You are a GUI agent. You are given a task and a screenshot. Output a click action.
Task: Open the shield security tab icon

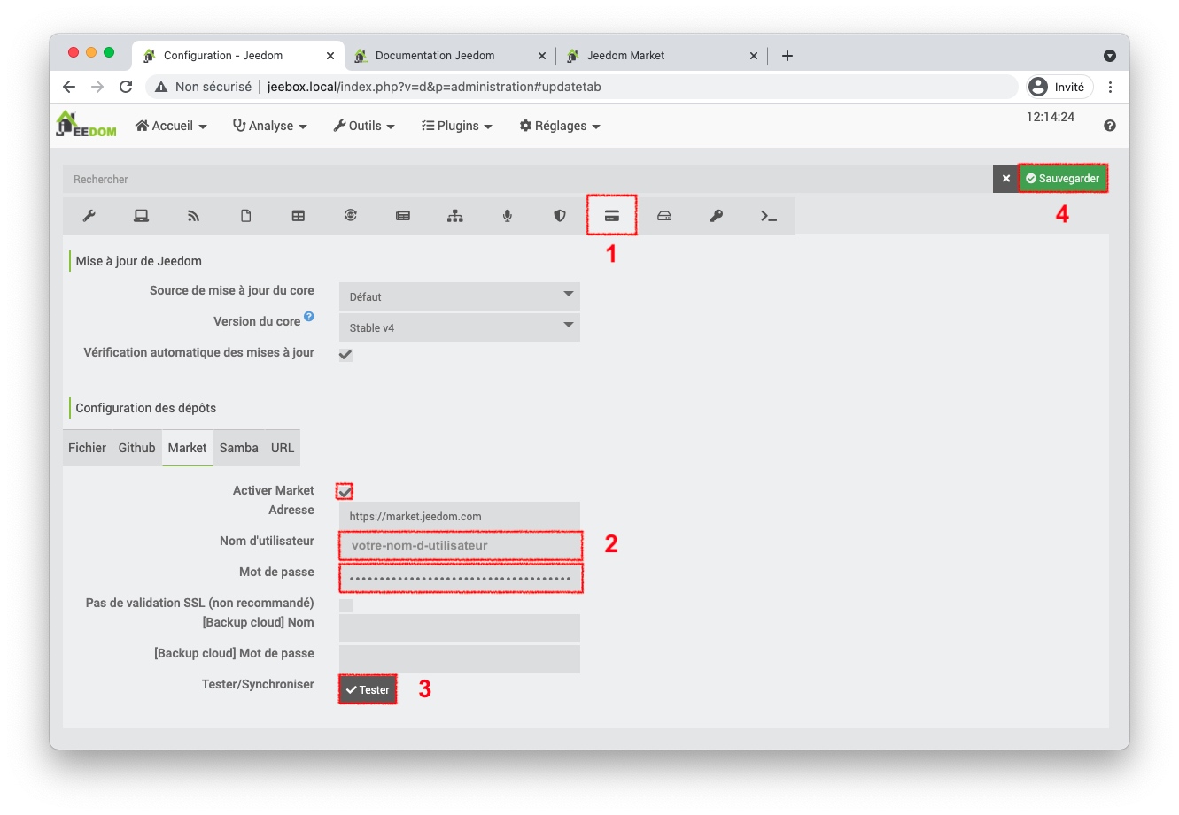click(559, 216)
